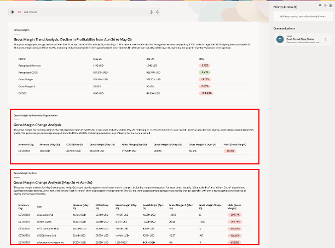Image resolution: width=335 pixels, height=248 pixels.
Task: Click the Communications heading
Action: pyautogui.click(x=284, y=28)
